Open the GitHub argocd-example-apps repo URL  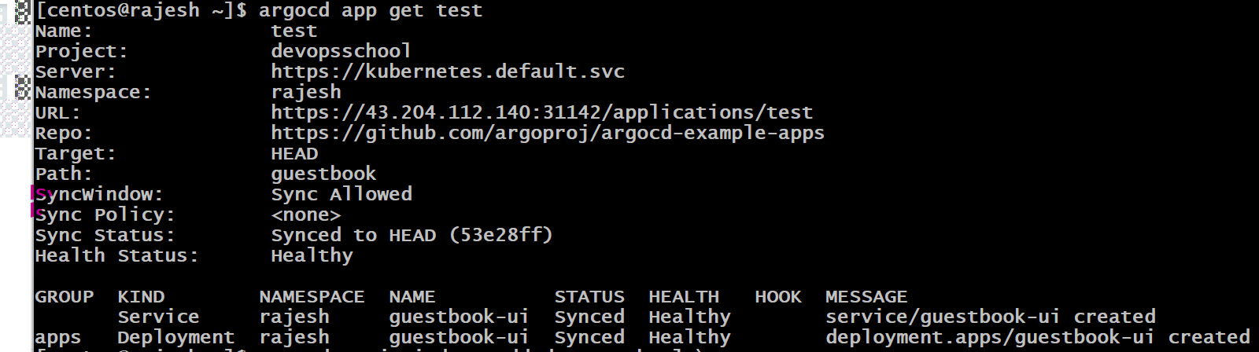point(548,133)
